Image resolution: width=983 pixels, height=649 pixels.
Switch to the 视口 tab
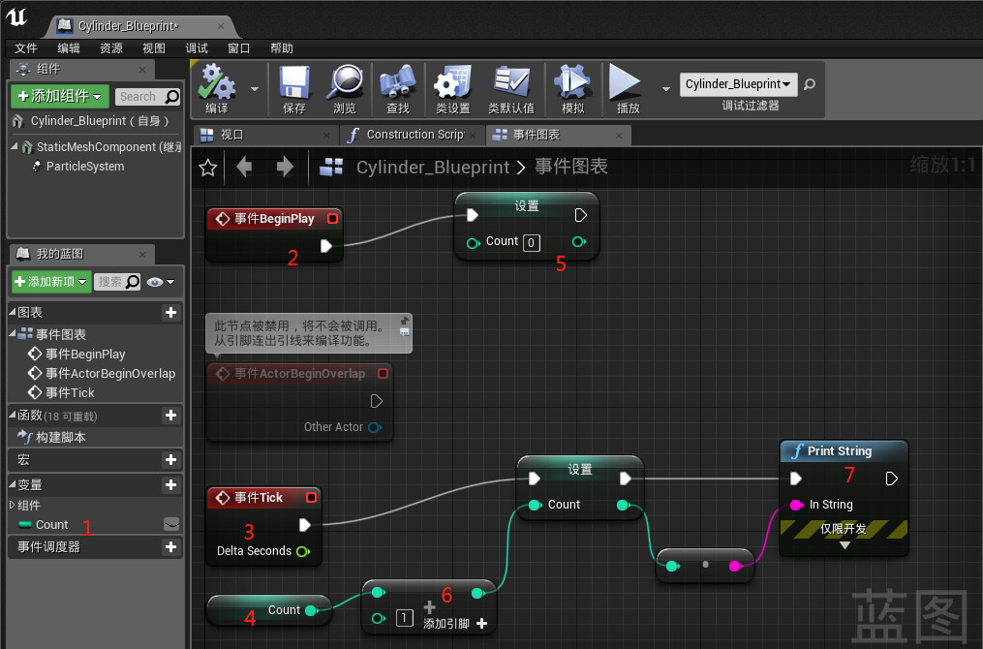[265, 135]
